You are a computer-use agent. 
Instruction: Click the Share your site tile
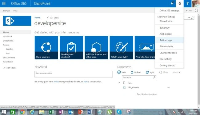(x=46, y=48)
